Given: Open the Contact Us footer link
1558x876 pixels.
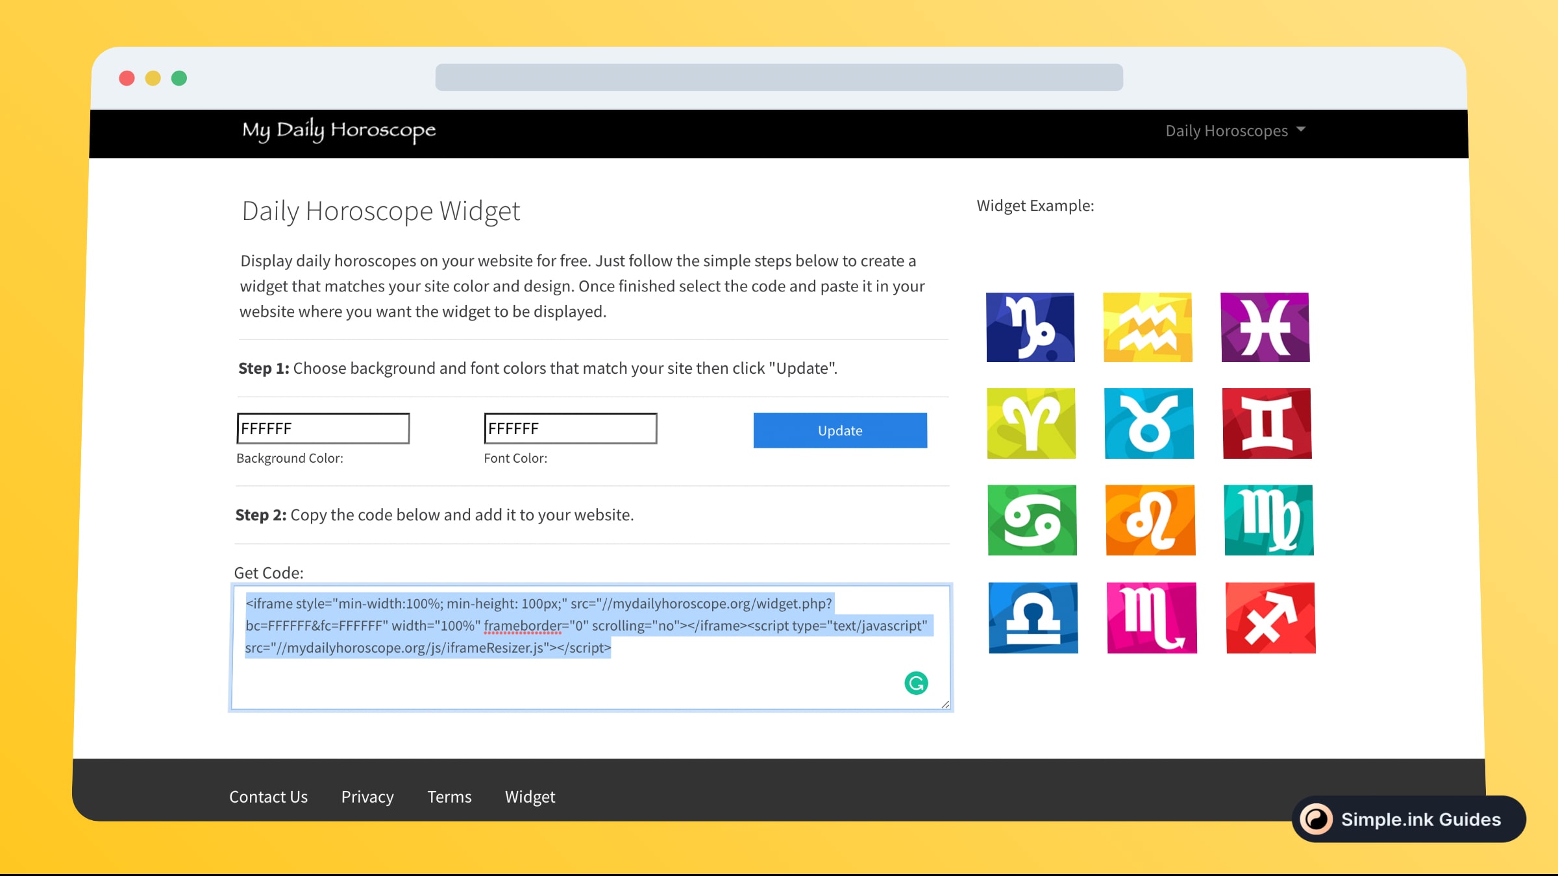Looking at the screenshot, I should point(268,796).
